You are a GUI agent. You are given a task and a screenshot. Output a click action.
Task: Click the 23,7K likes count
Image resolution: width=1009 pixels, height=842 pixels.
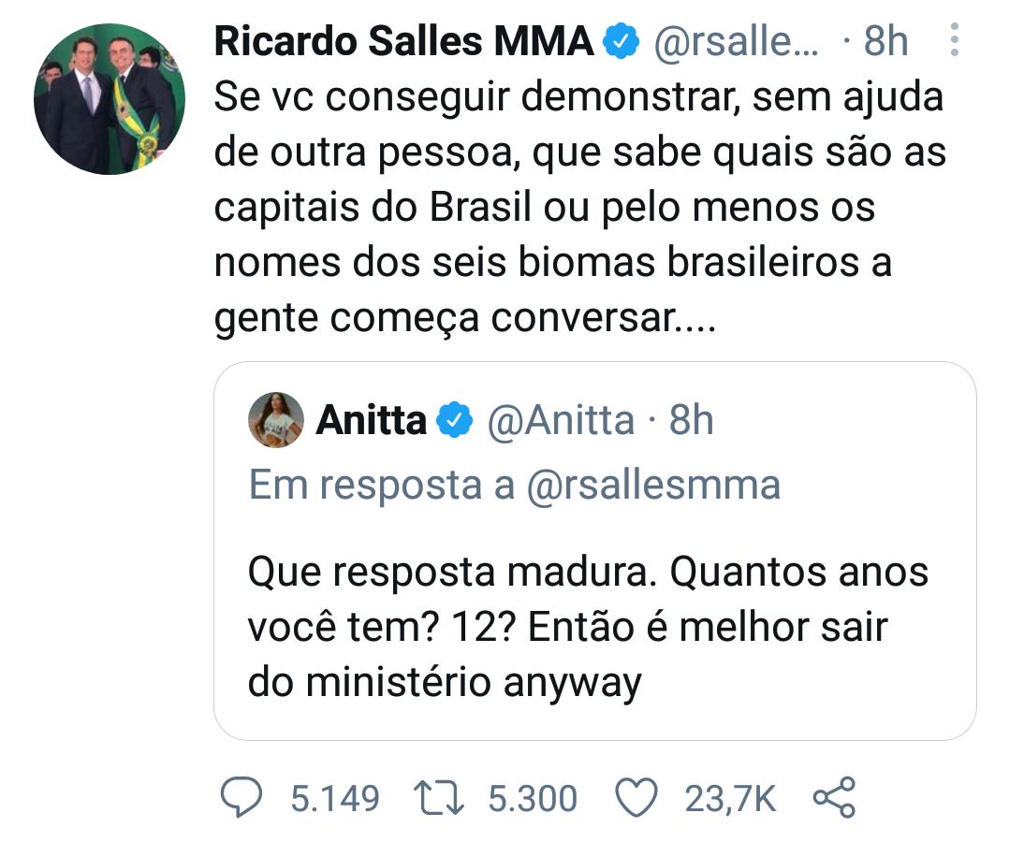pyautogui.click(x=730, y=799)
